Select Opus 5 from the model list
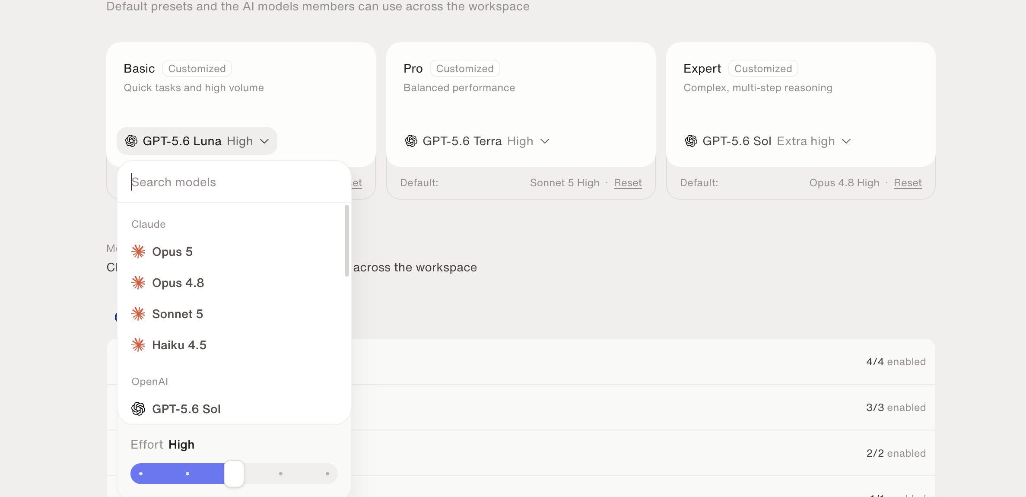Screen dimensions: 1026x497 pos(234,252)
